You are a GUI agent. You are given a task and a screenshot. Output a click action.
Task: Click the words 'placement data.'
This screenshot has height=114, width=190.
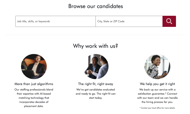click(34, 106)
